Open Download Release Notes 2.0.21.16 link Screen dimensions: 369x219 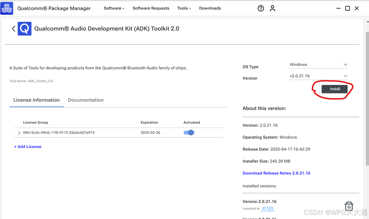(x=276, y=173)
